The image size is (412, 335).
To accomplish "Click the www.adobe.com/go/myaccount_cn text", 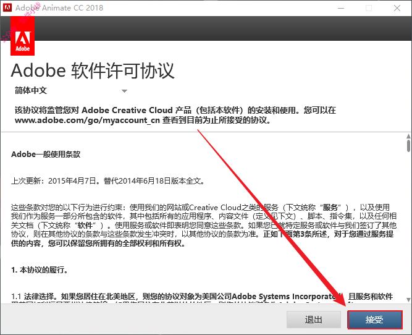I will 87,120.
